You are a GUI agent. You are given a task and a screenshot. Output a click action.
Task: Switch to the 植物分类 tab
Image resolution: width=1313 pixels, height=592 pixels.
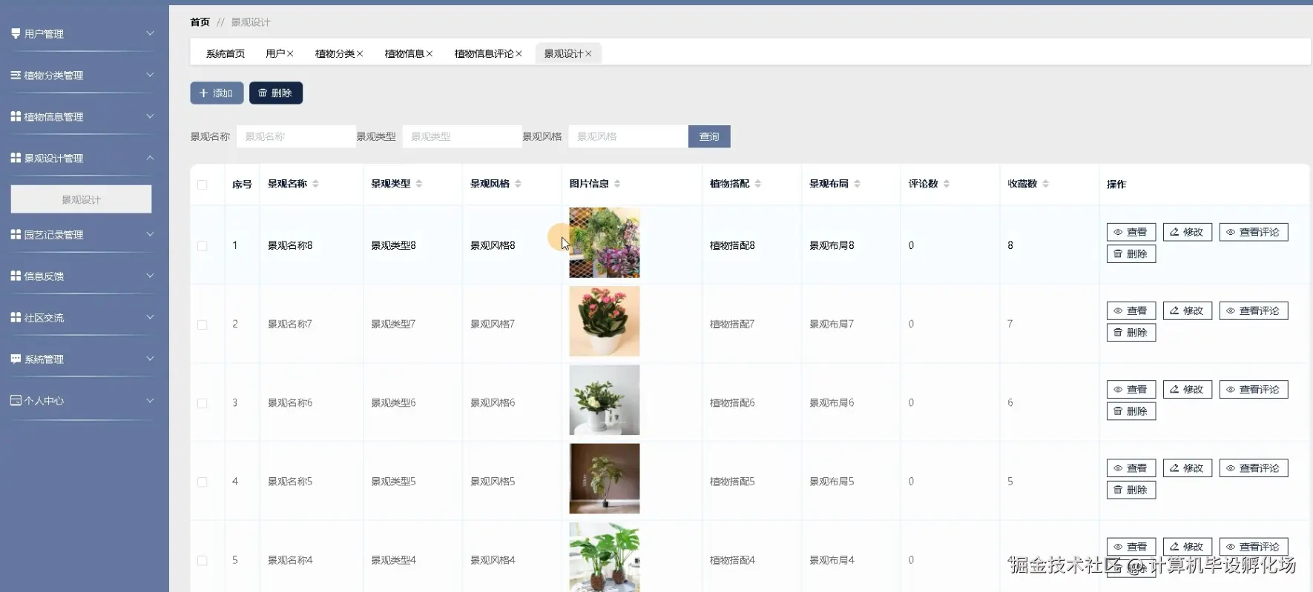335,53
